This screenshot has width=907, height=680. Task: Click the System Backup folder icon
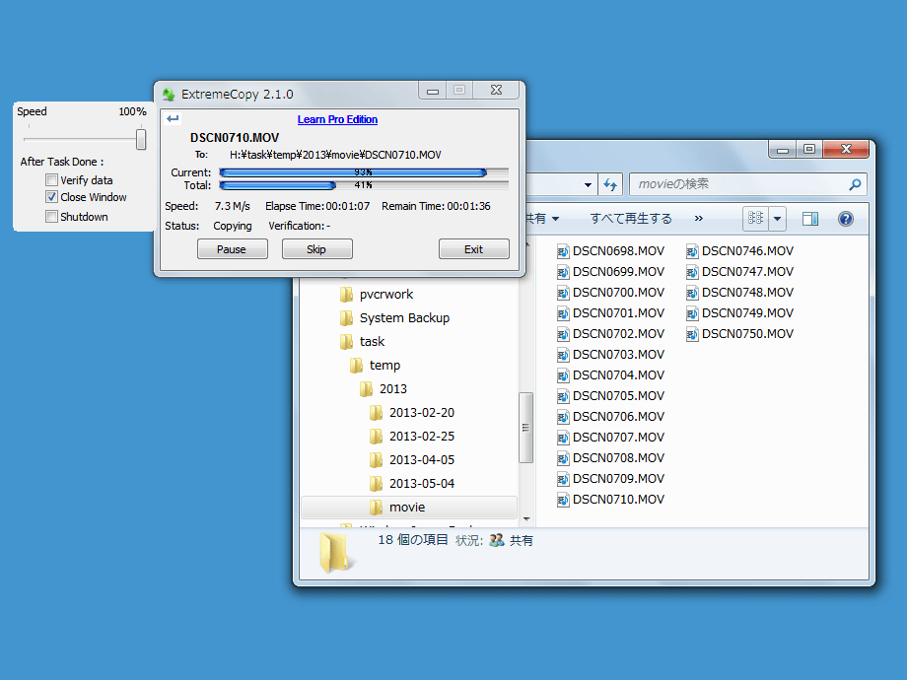coord(346,318)
